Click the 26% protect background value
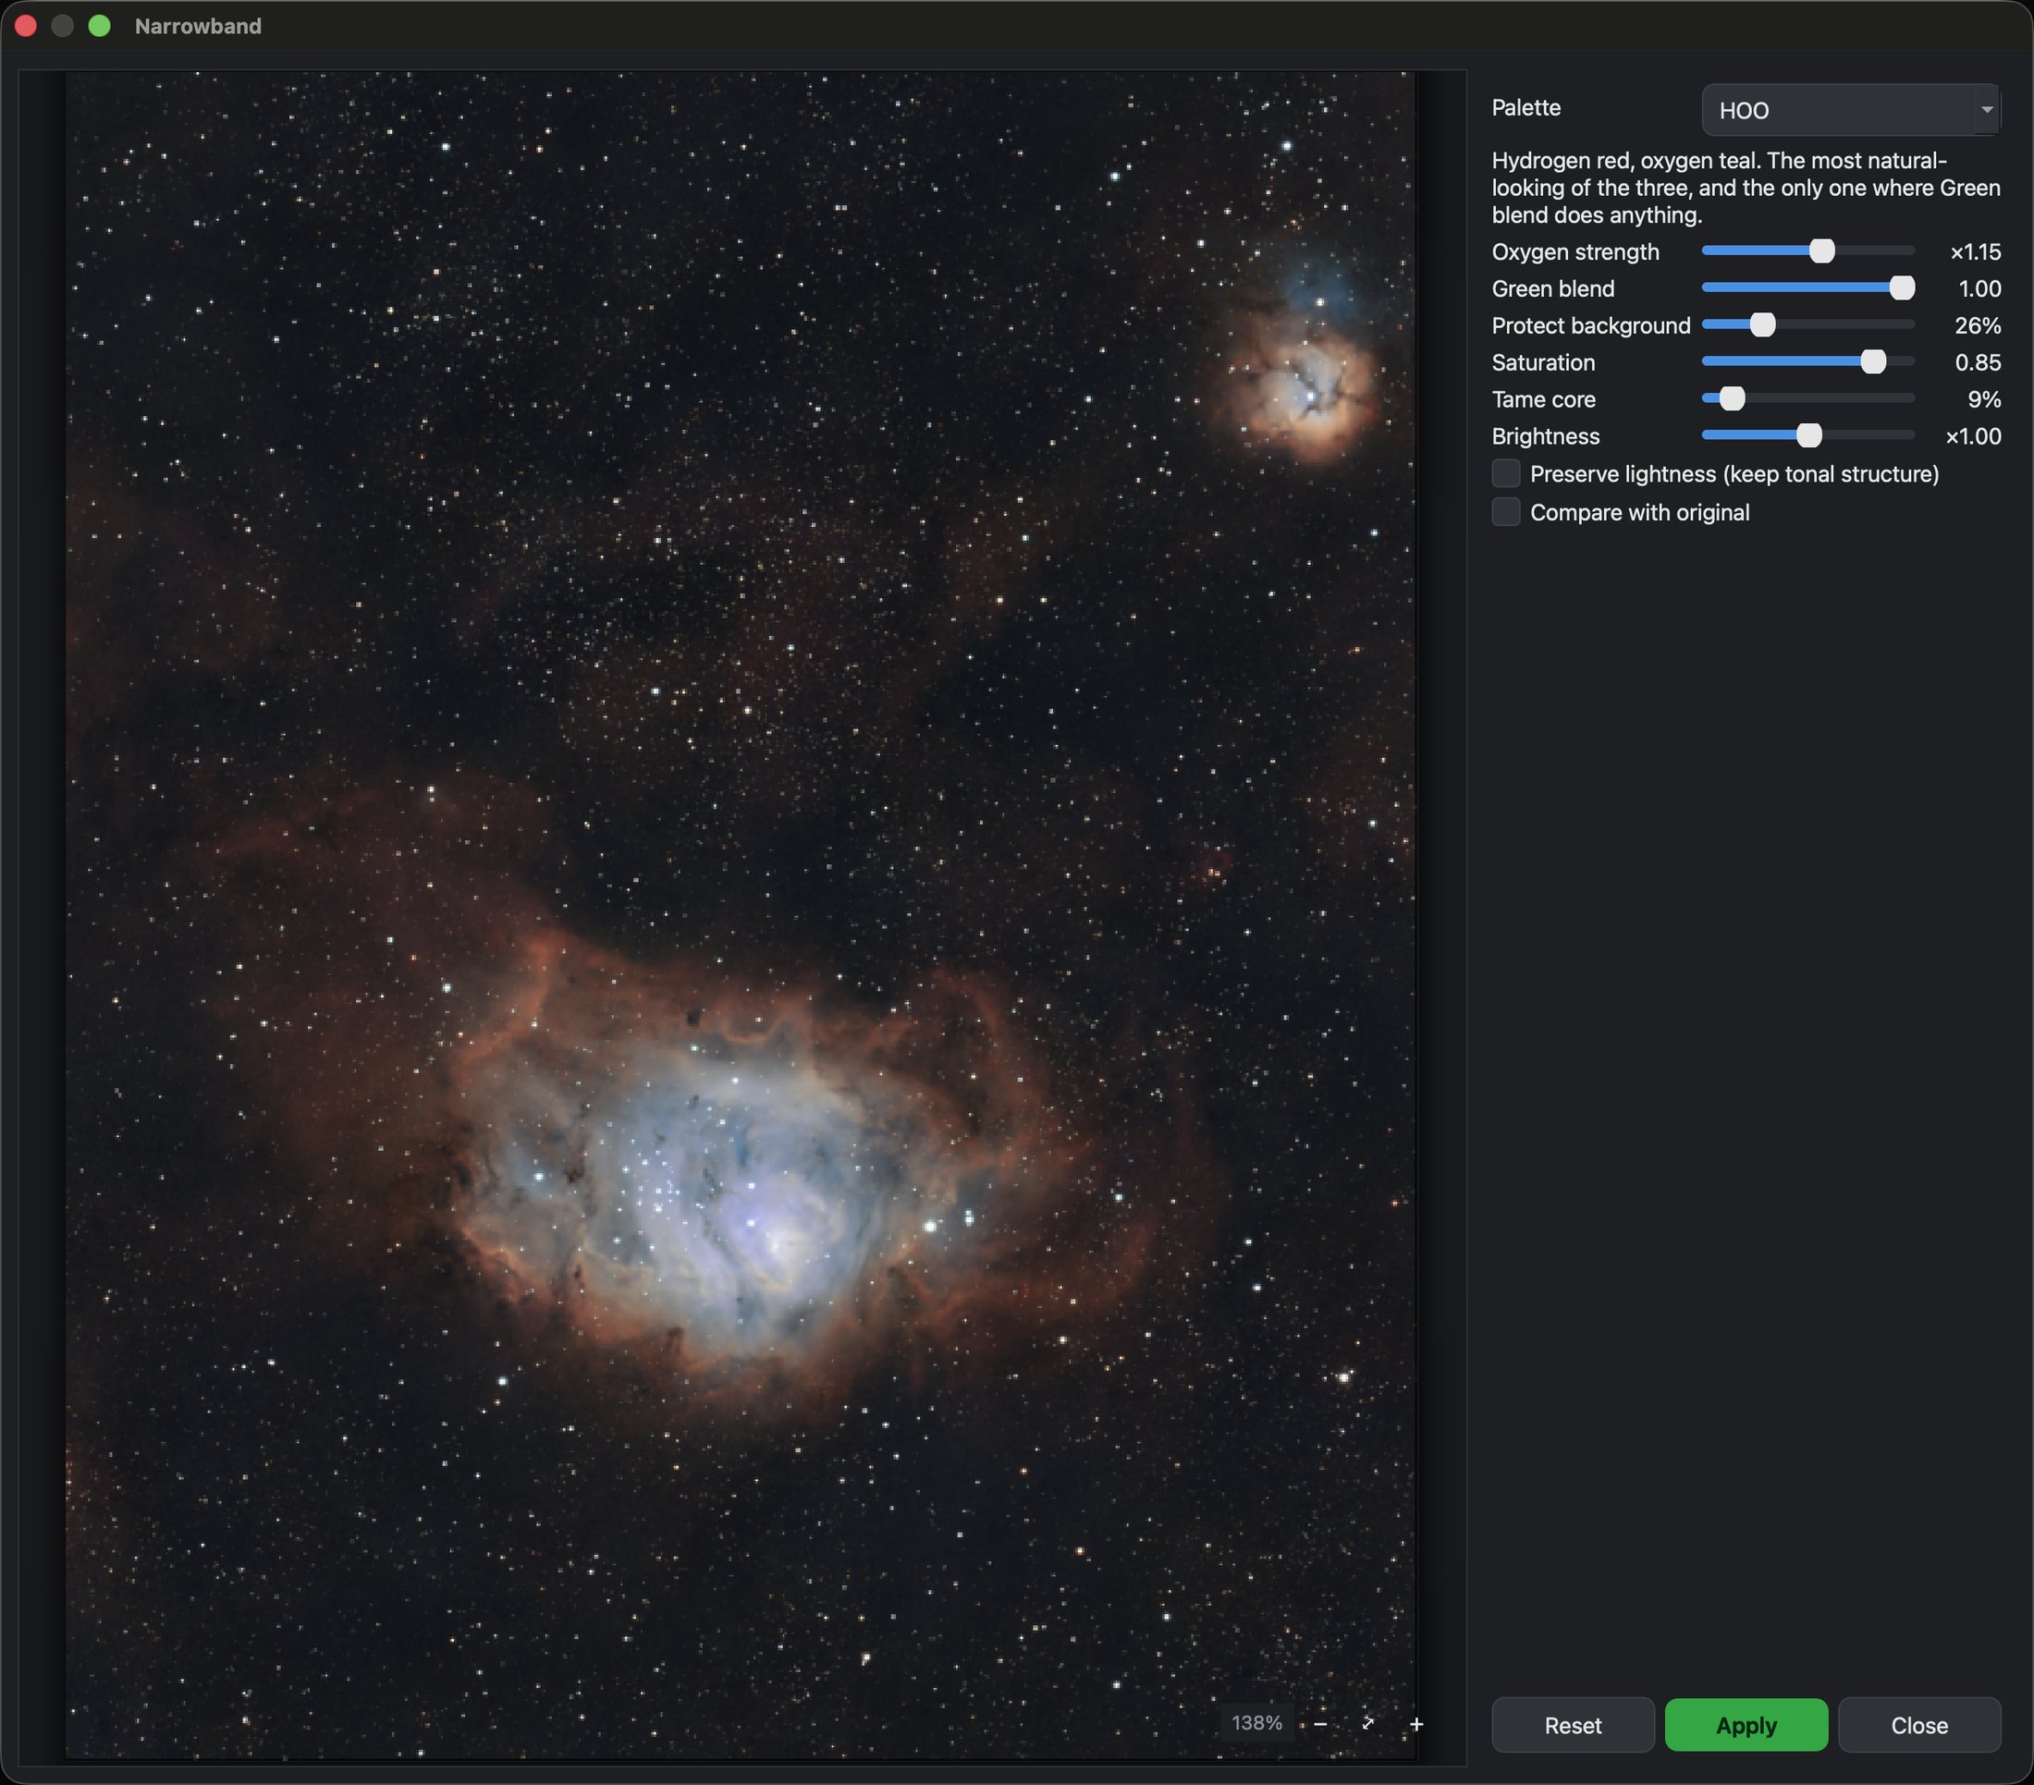 click(1978, 325)
